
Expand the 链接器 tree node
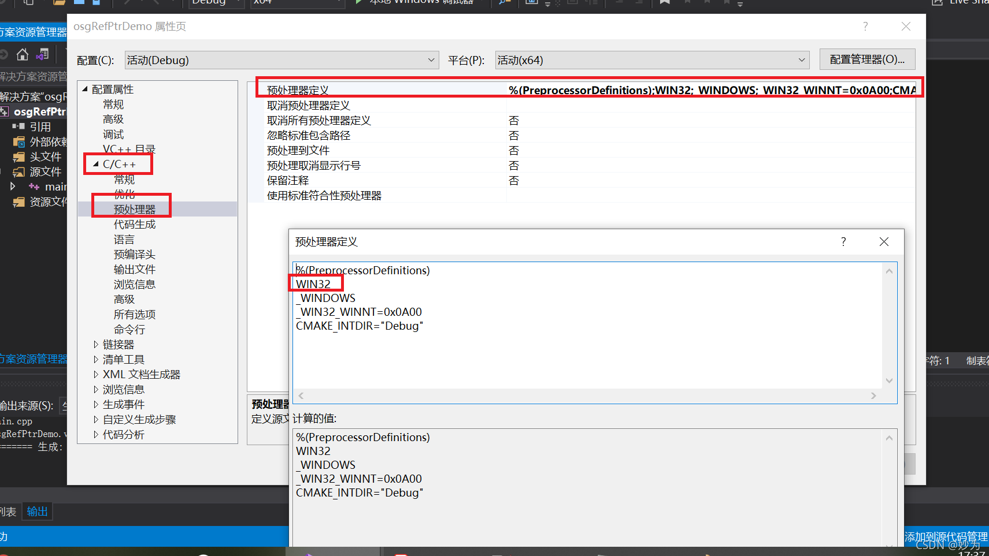pos(96,344)
